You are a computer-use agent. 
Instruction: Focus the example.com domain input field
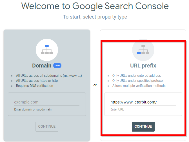[x=47, y=102]
